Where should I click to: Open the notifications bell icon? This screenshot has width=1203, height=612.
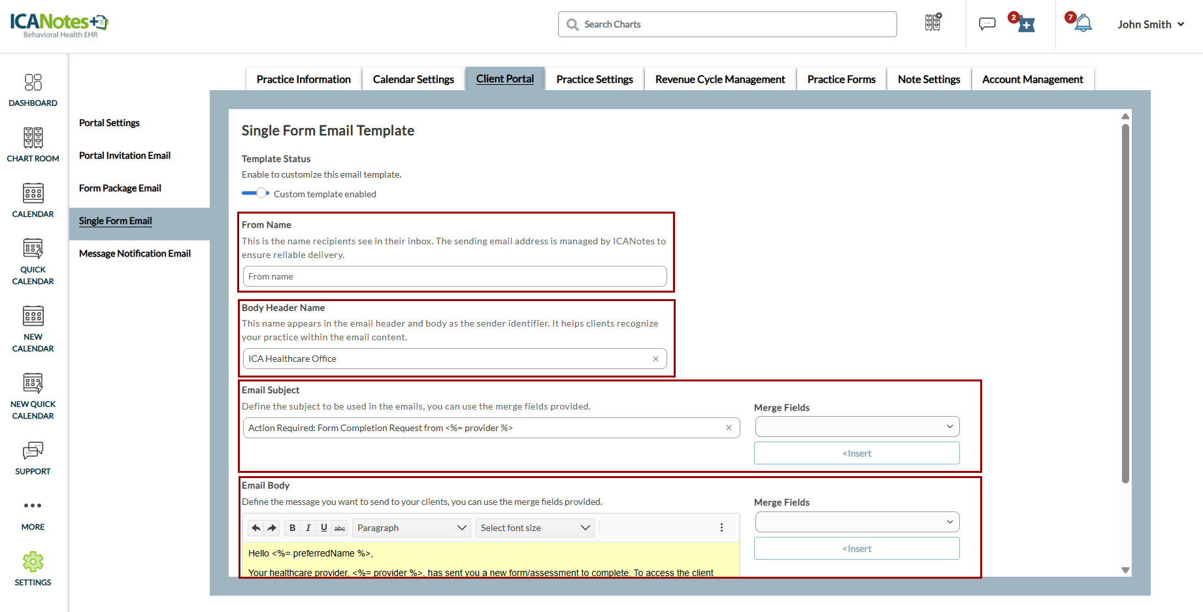point(1083,24)
